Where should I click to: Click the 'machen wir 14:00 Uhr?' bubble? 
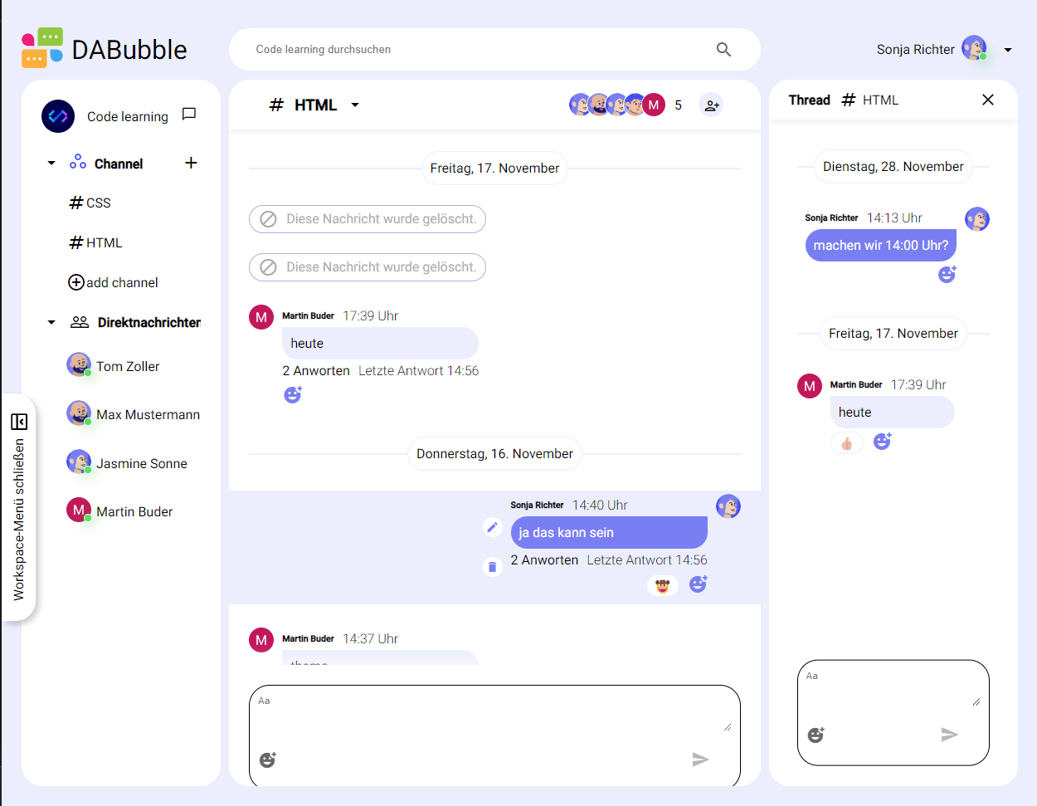(x=881, y=246)
